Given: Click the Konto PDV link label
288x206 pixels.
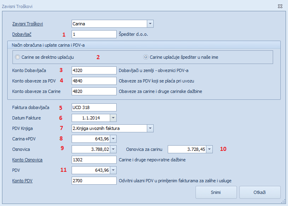Looking at the screenshot, I should [23, 181].
